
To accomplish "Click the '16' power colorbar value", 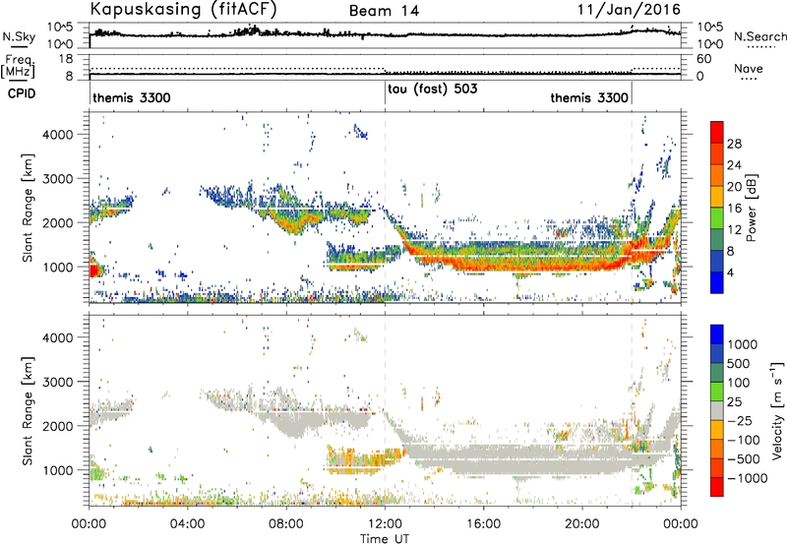I will pos(734,209).
